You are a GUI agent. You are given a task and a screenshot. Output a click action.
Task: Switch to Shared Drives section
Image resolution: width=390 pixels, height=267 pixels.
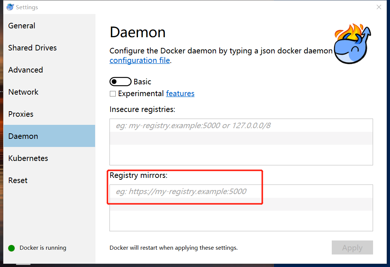pyautogui.click(x=32, y=48)
